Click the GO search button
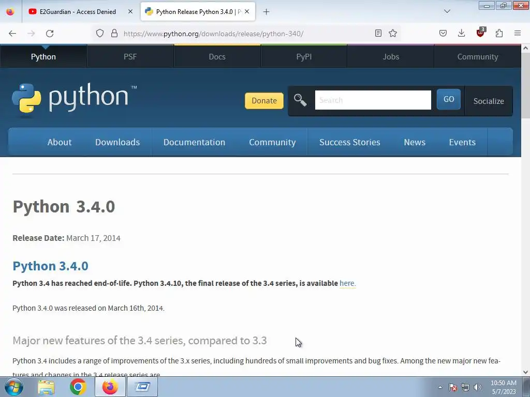This screenshot has height=397, width=530. click(x=449, y=99)
